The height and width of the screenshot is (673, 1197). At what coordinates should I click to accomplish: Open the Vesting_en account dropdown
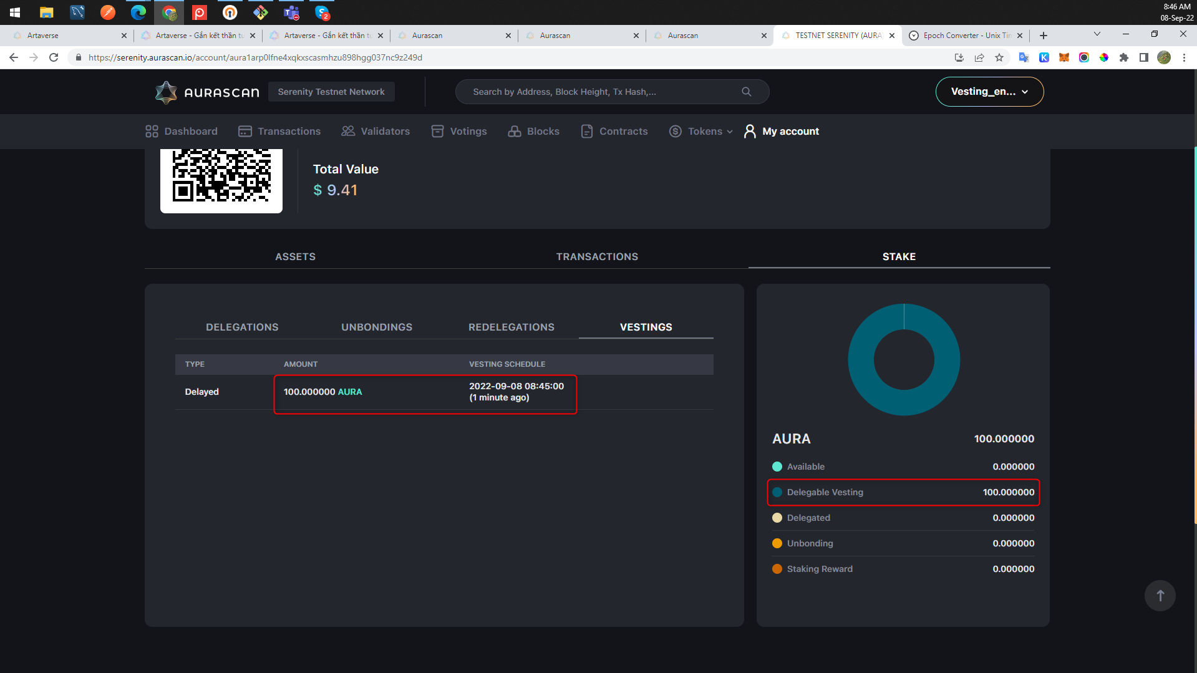989,91
